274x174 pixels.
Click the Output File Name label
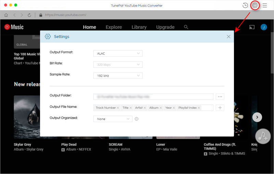pos(63,107)
